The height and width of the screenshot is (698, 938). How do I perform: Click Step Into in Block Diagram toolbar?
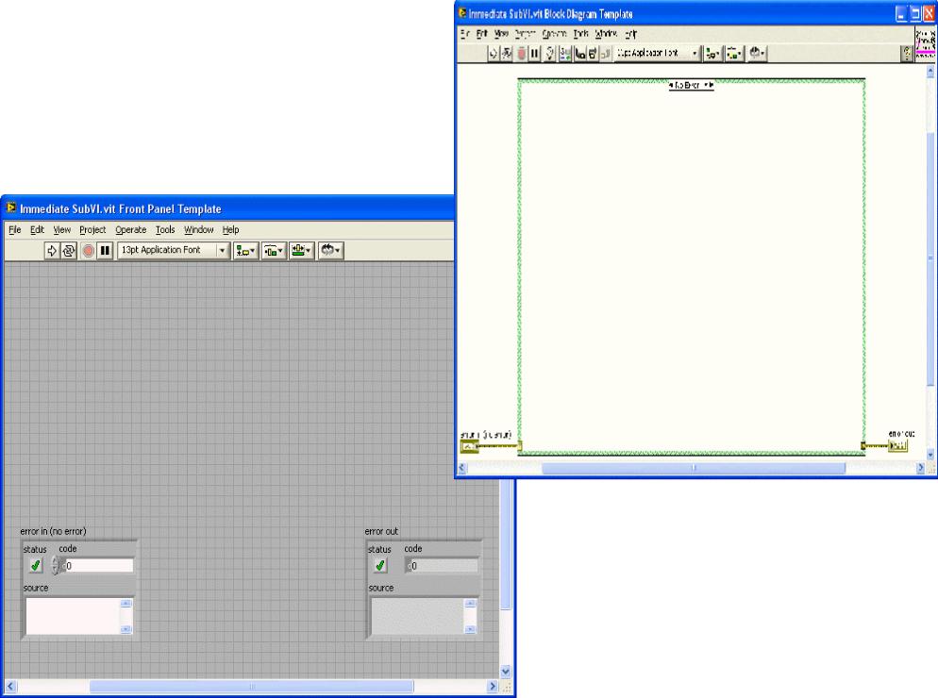coord(579,54)
